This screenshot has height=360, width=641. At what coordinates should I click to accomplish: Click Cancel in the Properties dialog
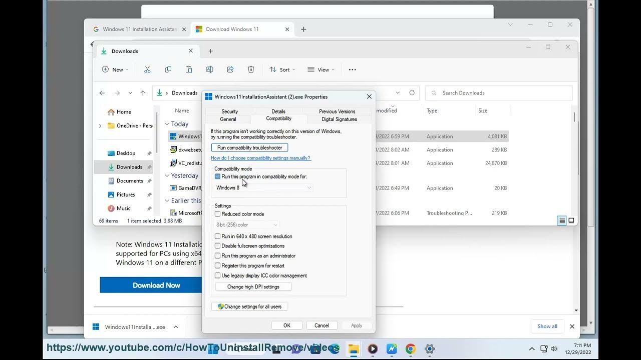click(322, 325)
